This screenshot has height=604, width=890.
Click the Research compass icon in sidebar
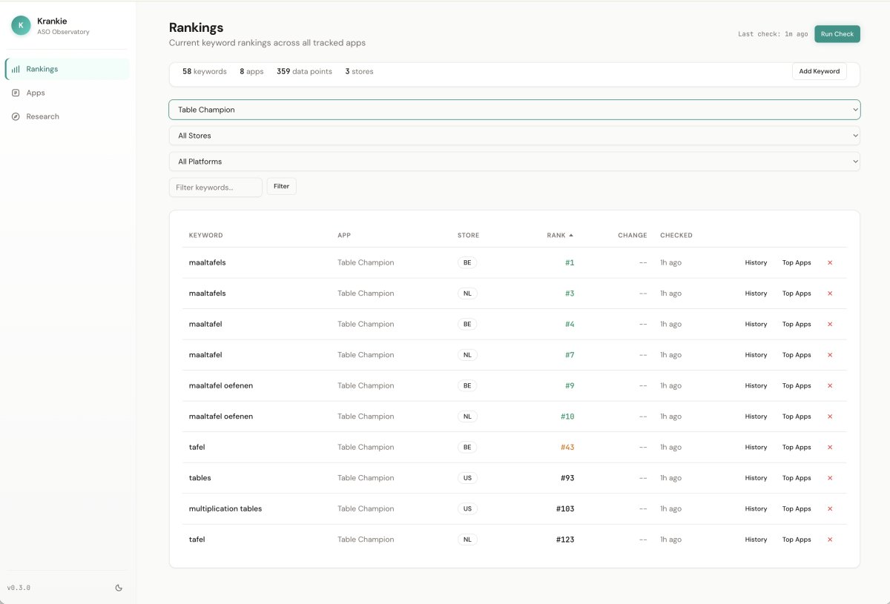coord(16,116)
